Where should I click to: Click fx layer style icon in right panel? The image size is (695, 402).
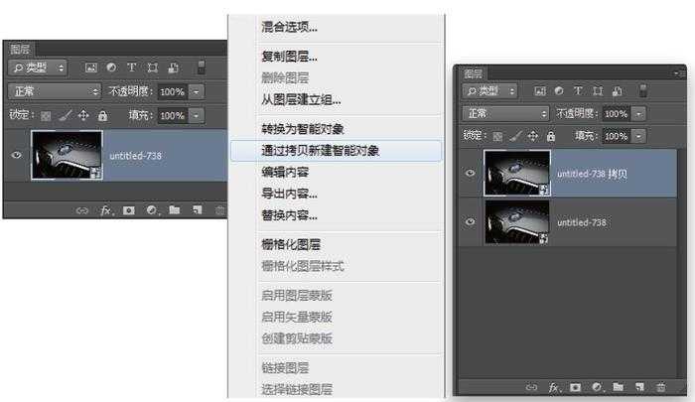click(x=554, y=388)
